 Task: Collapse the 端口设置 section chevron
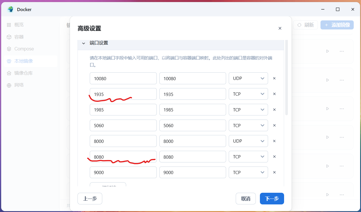click(x=84, y=43)
